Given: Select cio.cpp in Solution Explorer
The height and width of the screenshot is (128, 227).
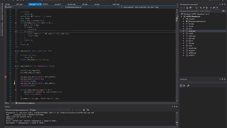Looking at the screenshot, I should coord(191,24).
